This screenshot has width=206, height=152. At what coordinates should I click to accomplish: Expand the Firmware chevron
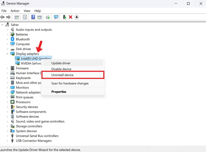[x=7, y=68]
